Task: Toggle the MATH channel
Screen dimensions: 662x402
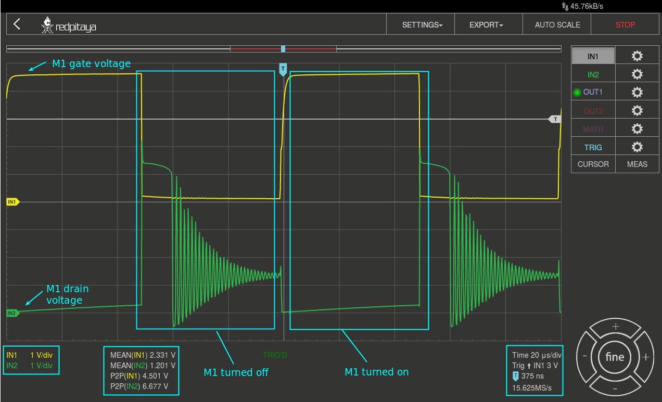Action: click(x=593, y=129)
